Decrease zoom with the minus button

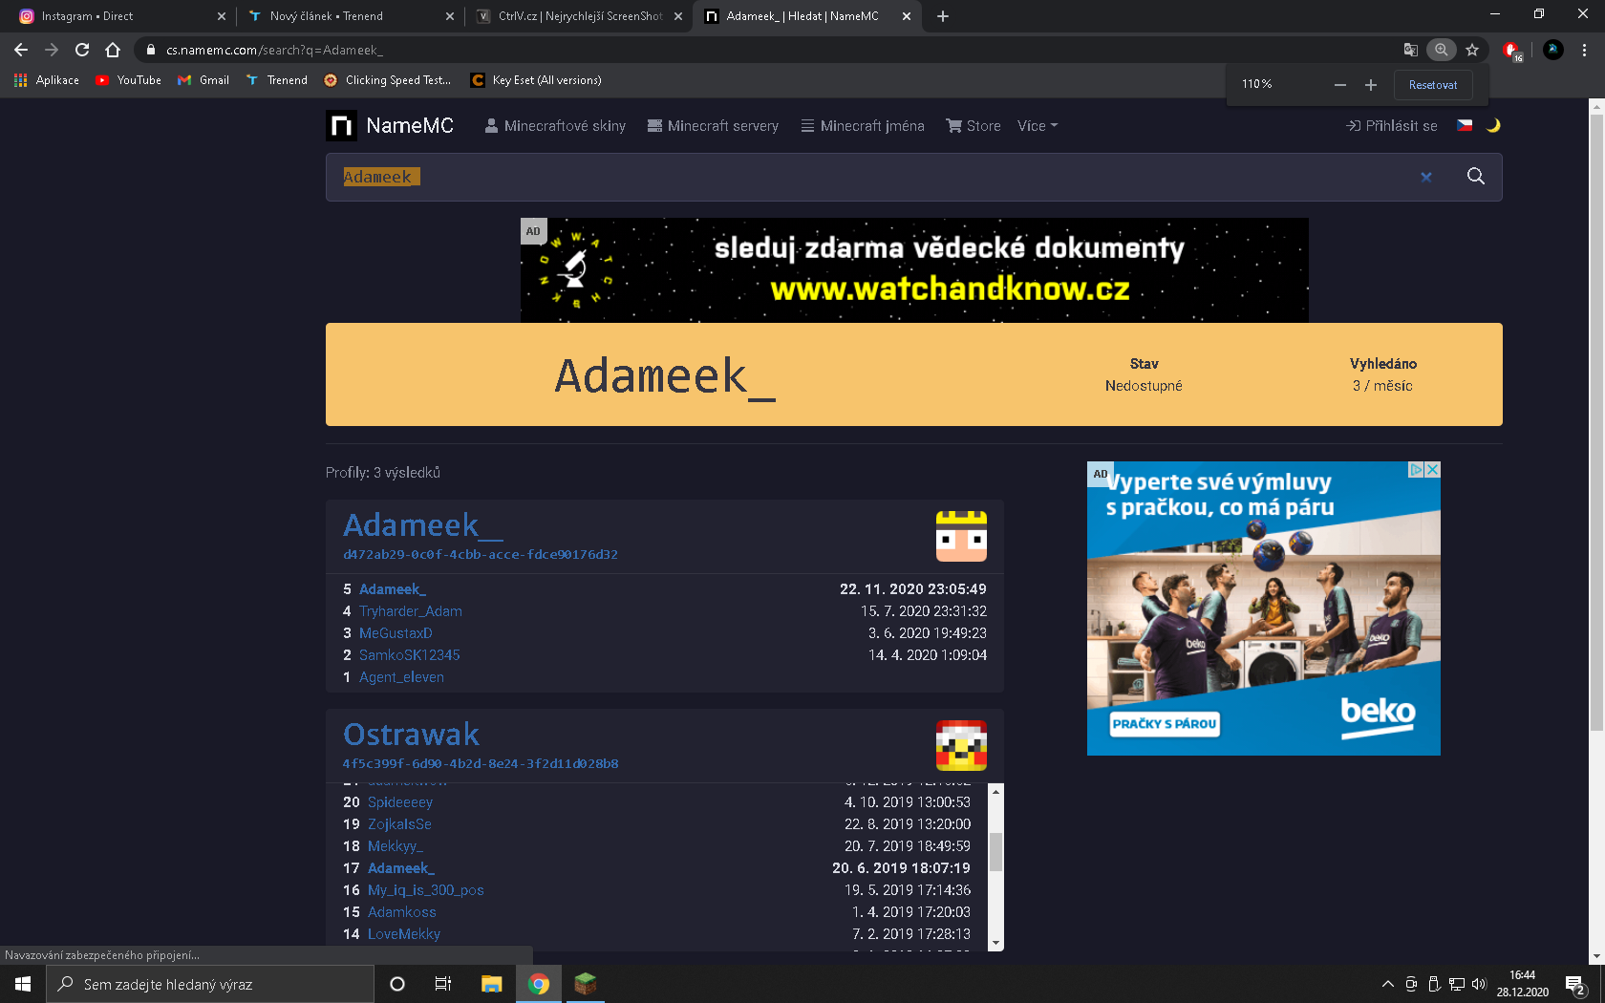tap(1339, 85)
